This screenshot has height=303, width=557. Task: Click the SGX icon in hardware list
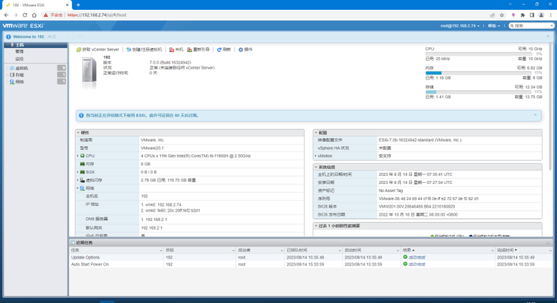(x=82, y=172)
